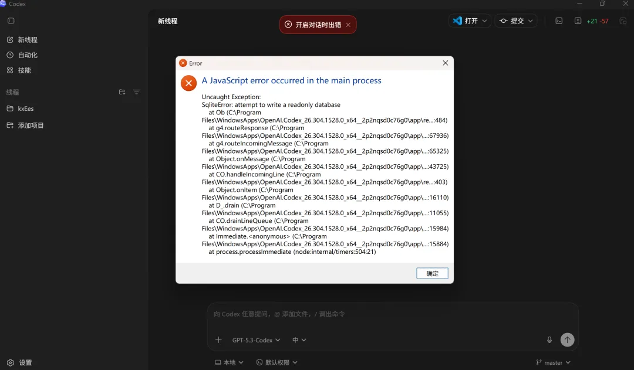Click the Codex app icon in the title bar
Viewport: 634px width, 370px height.
point(4,4)
